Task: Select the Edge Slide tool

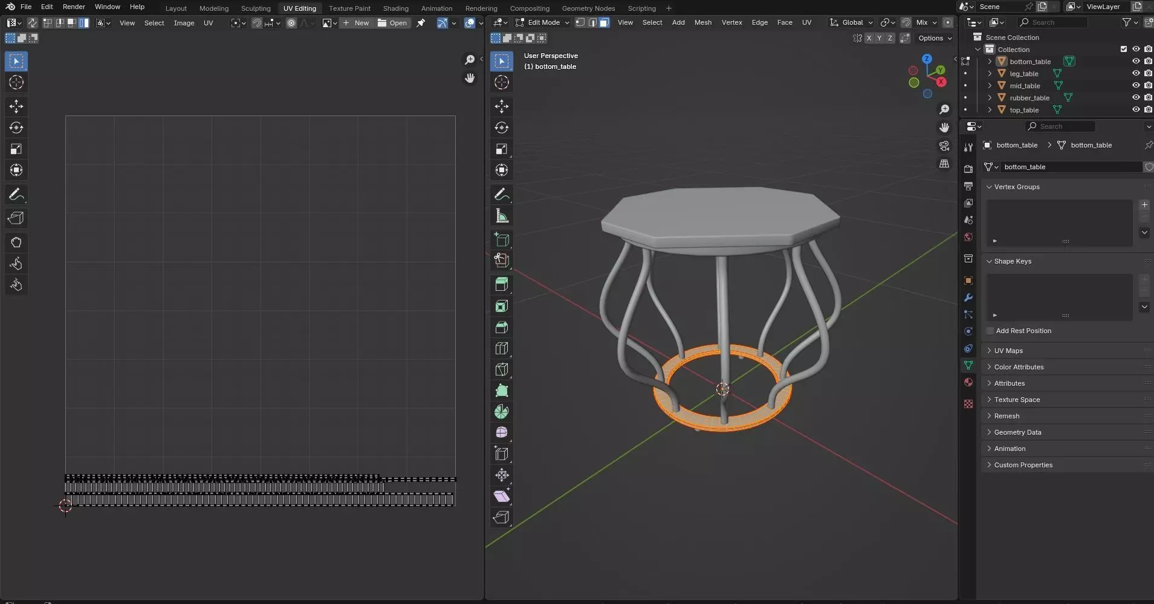Action: coord(502,454)
